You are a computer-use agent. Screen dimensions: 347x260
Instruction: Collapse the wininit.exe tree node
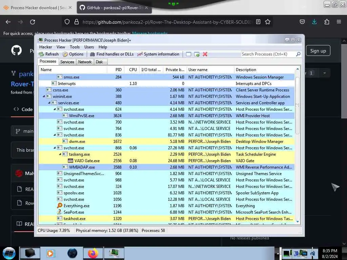44,96
